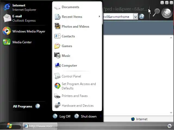Select the Documents menu entry
Viewport: 174px width, 130px height.
click(77, 7)
